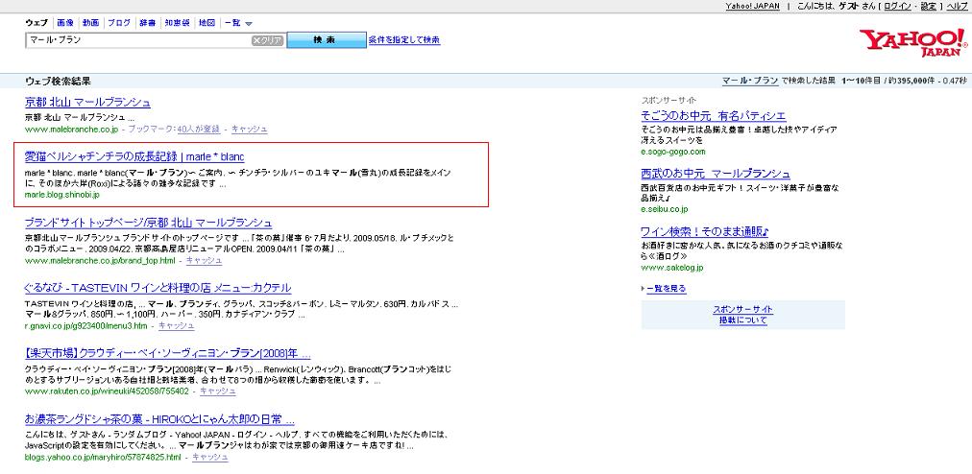Click URL text e.seibu.co.jp

click(665, 209)
